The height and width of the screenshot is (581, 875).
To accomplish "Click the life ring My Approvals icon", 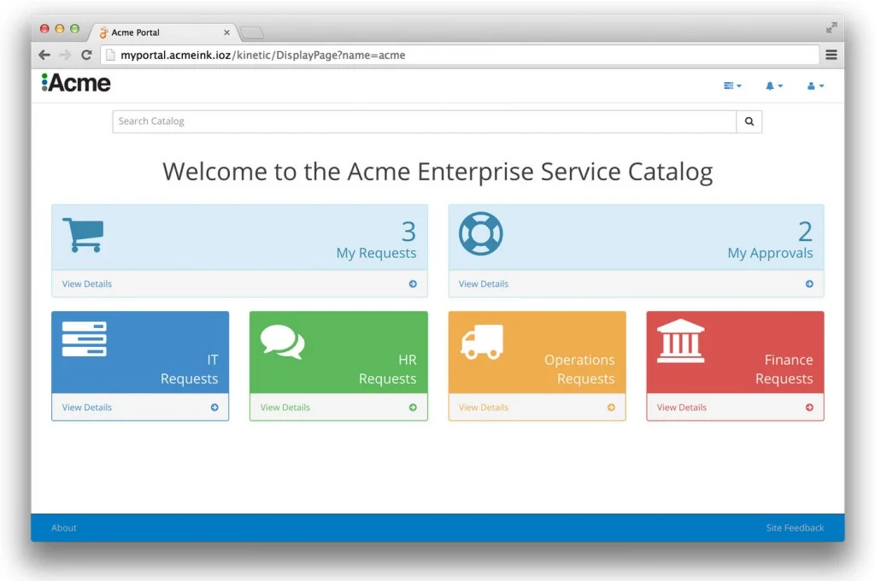I will click(480, 234).
